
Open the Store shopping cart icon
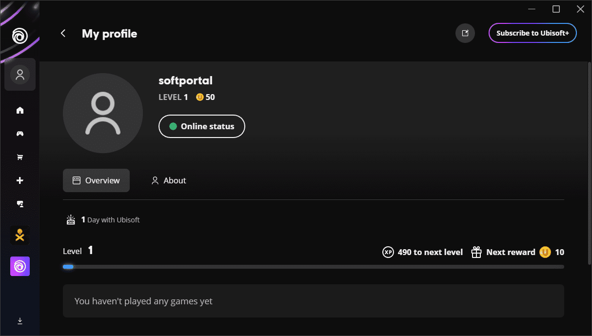pos(20,157)
